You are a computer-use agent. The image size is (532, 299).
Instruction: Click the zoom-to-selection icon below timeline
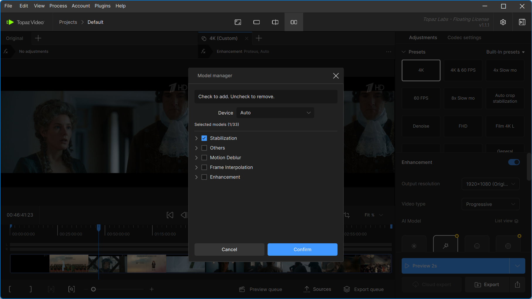click(x=71, y=289)
